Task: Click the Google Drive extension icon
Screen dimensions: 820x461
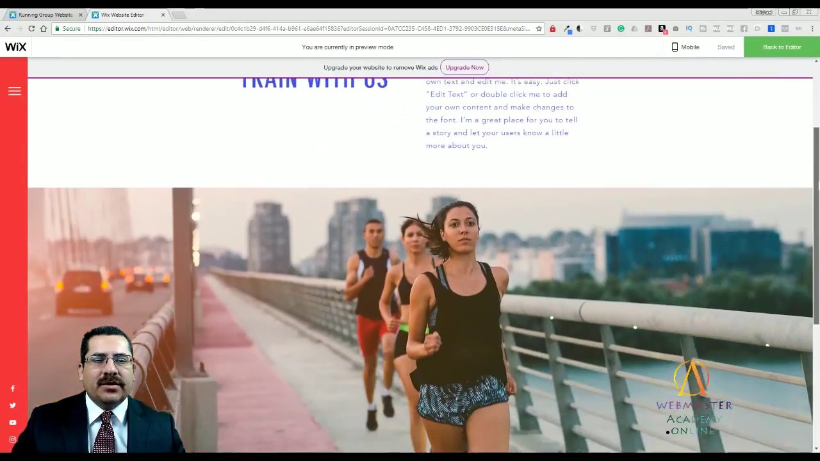Action: (634, 29)
